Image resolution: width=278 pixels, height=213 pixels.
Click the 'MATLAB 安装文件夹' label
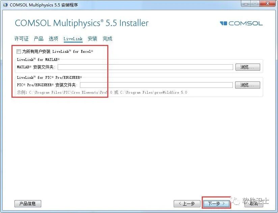coord(36,67)
